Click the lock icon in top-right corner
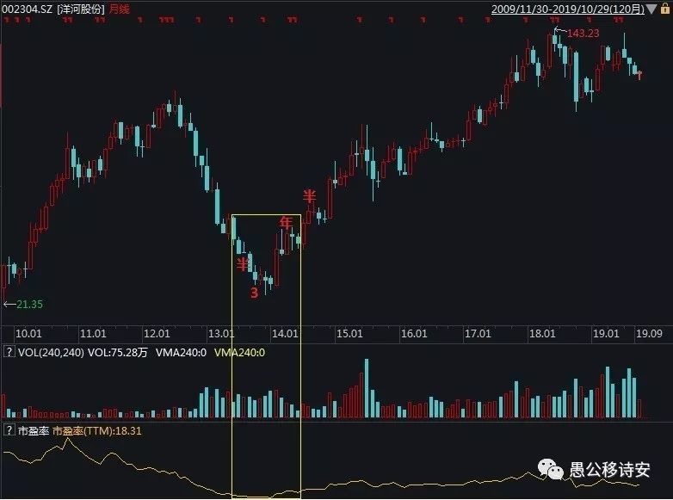673x500 pixels. click(x=664, y=9)
